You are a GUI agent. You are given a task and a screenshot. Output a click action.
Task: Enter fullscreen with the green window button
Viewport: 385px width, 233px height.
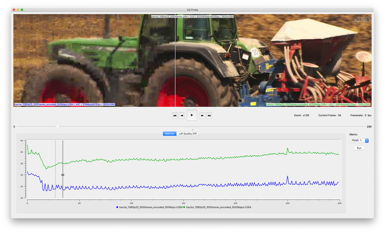point(22,9)
